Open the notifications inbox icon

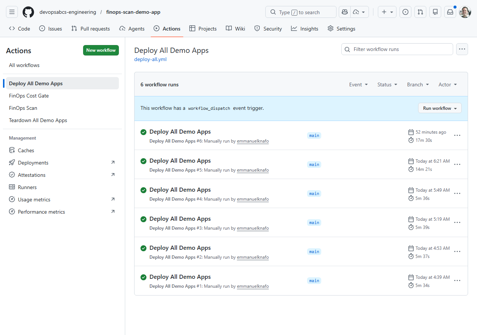tap(450, 12)
